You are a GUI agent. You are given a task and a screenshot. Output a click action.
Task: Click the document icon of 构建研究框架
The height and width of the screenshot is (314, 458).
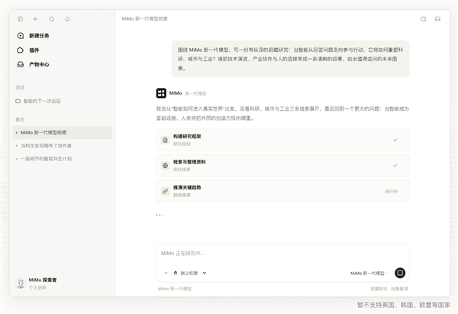[166, 140]
